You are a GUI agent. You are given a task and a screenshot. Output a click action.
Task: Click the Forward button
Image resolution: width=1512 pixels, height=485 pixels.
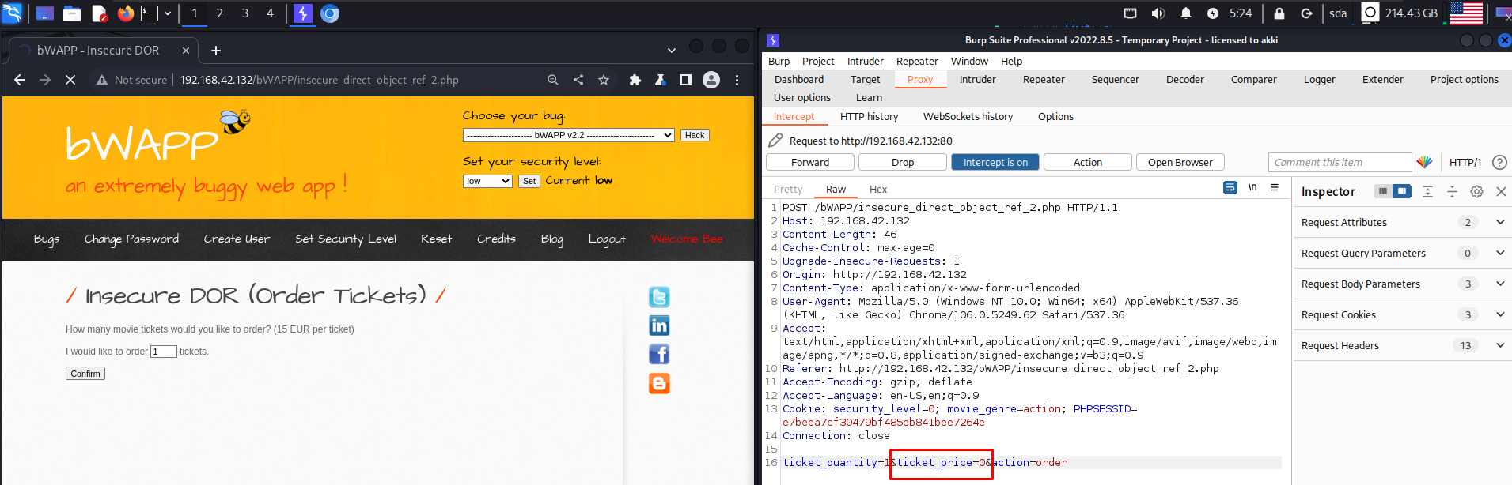pos(810,162)
